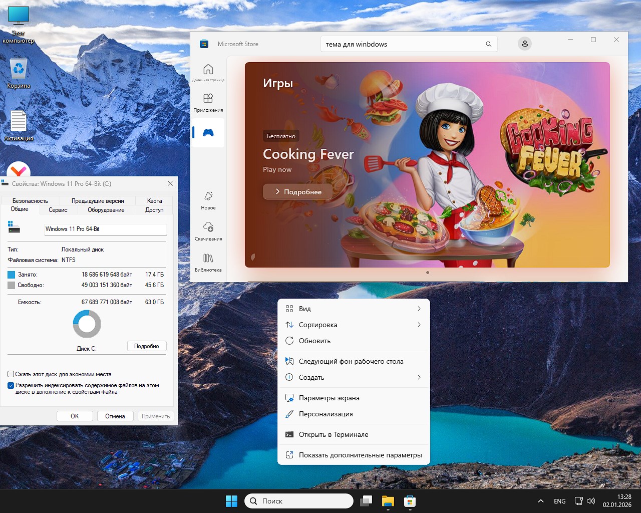Expand the Создать submenu
Image resolution: width=641 pixels, height=513 pixels.
354,377
